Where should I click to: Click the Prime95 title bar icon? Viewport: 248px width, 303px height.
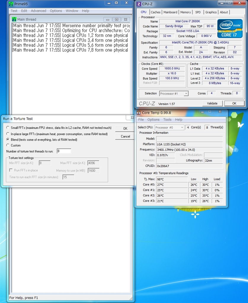(x=11, y=4)
